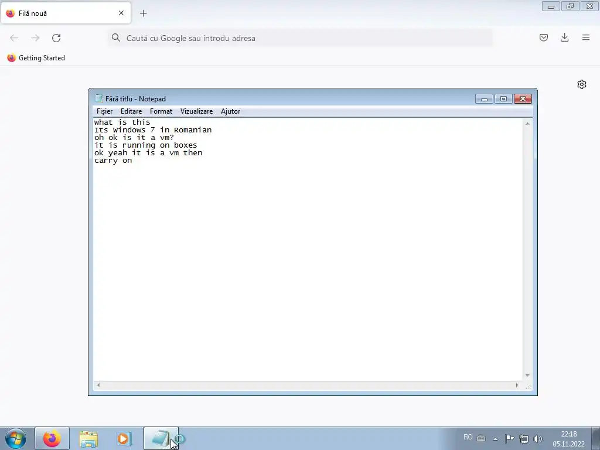Click the line 'it is running on boxes'
The height and width of the screenshot is (450, 600).
pyautogui.click(x=145, y=145)
